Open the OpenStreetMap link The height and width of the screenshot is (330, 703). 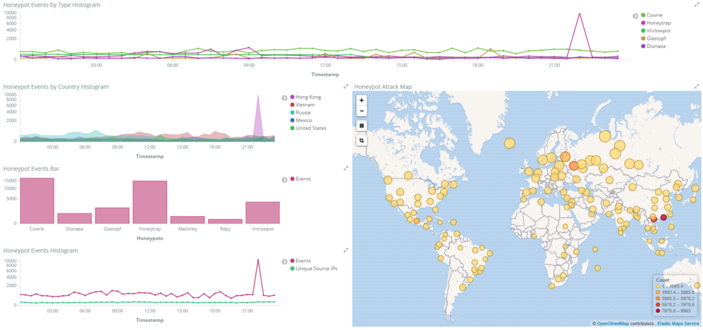[x=613, y=323]
